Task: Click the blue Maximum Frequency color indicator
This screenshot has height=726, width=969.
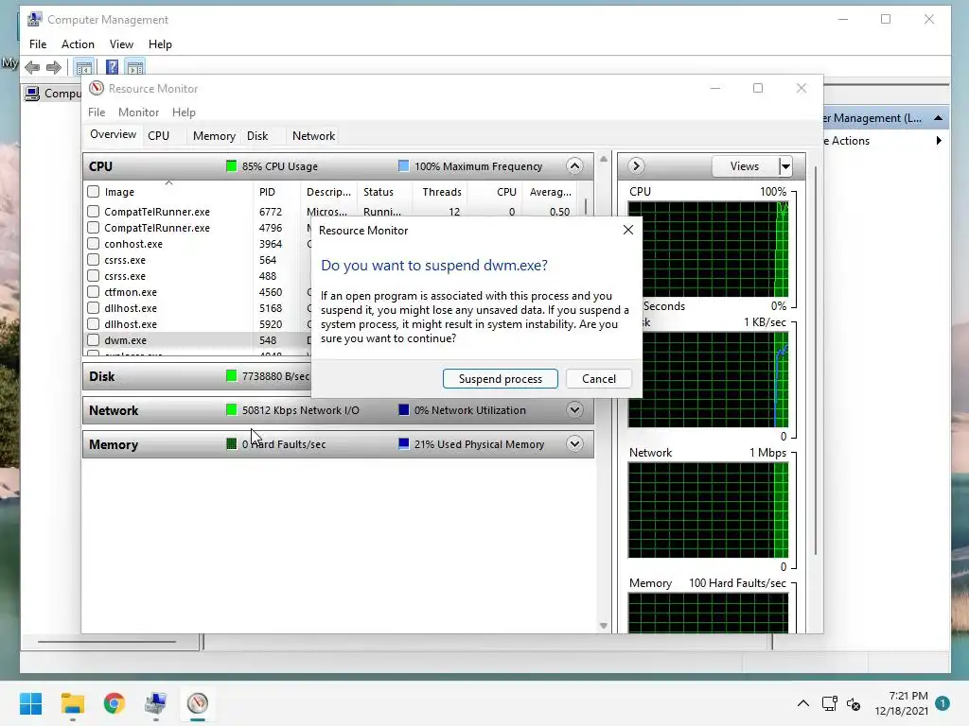Action: 403,166
